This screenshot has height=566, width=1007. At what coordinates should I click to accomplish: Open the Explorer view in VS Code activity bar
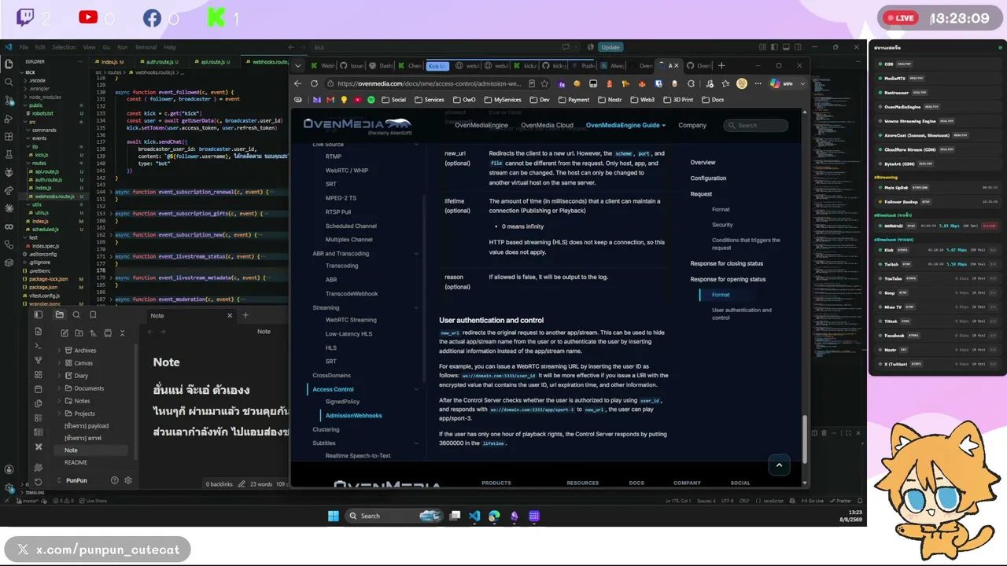click(9, 64)
